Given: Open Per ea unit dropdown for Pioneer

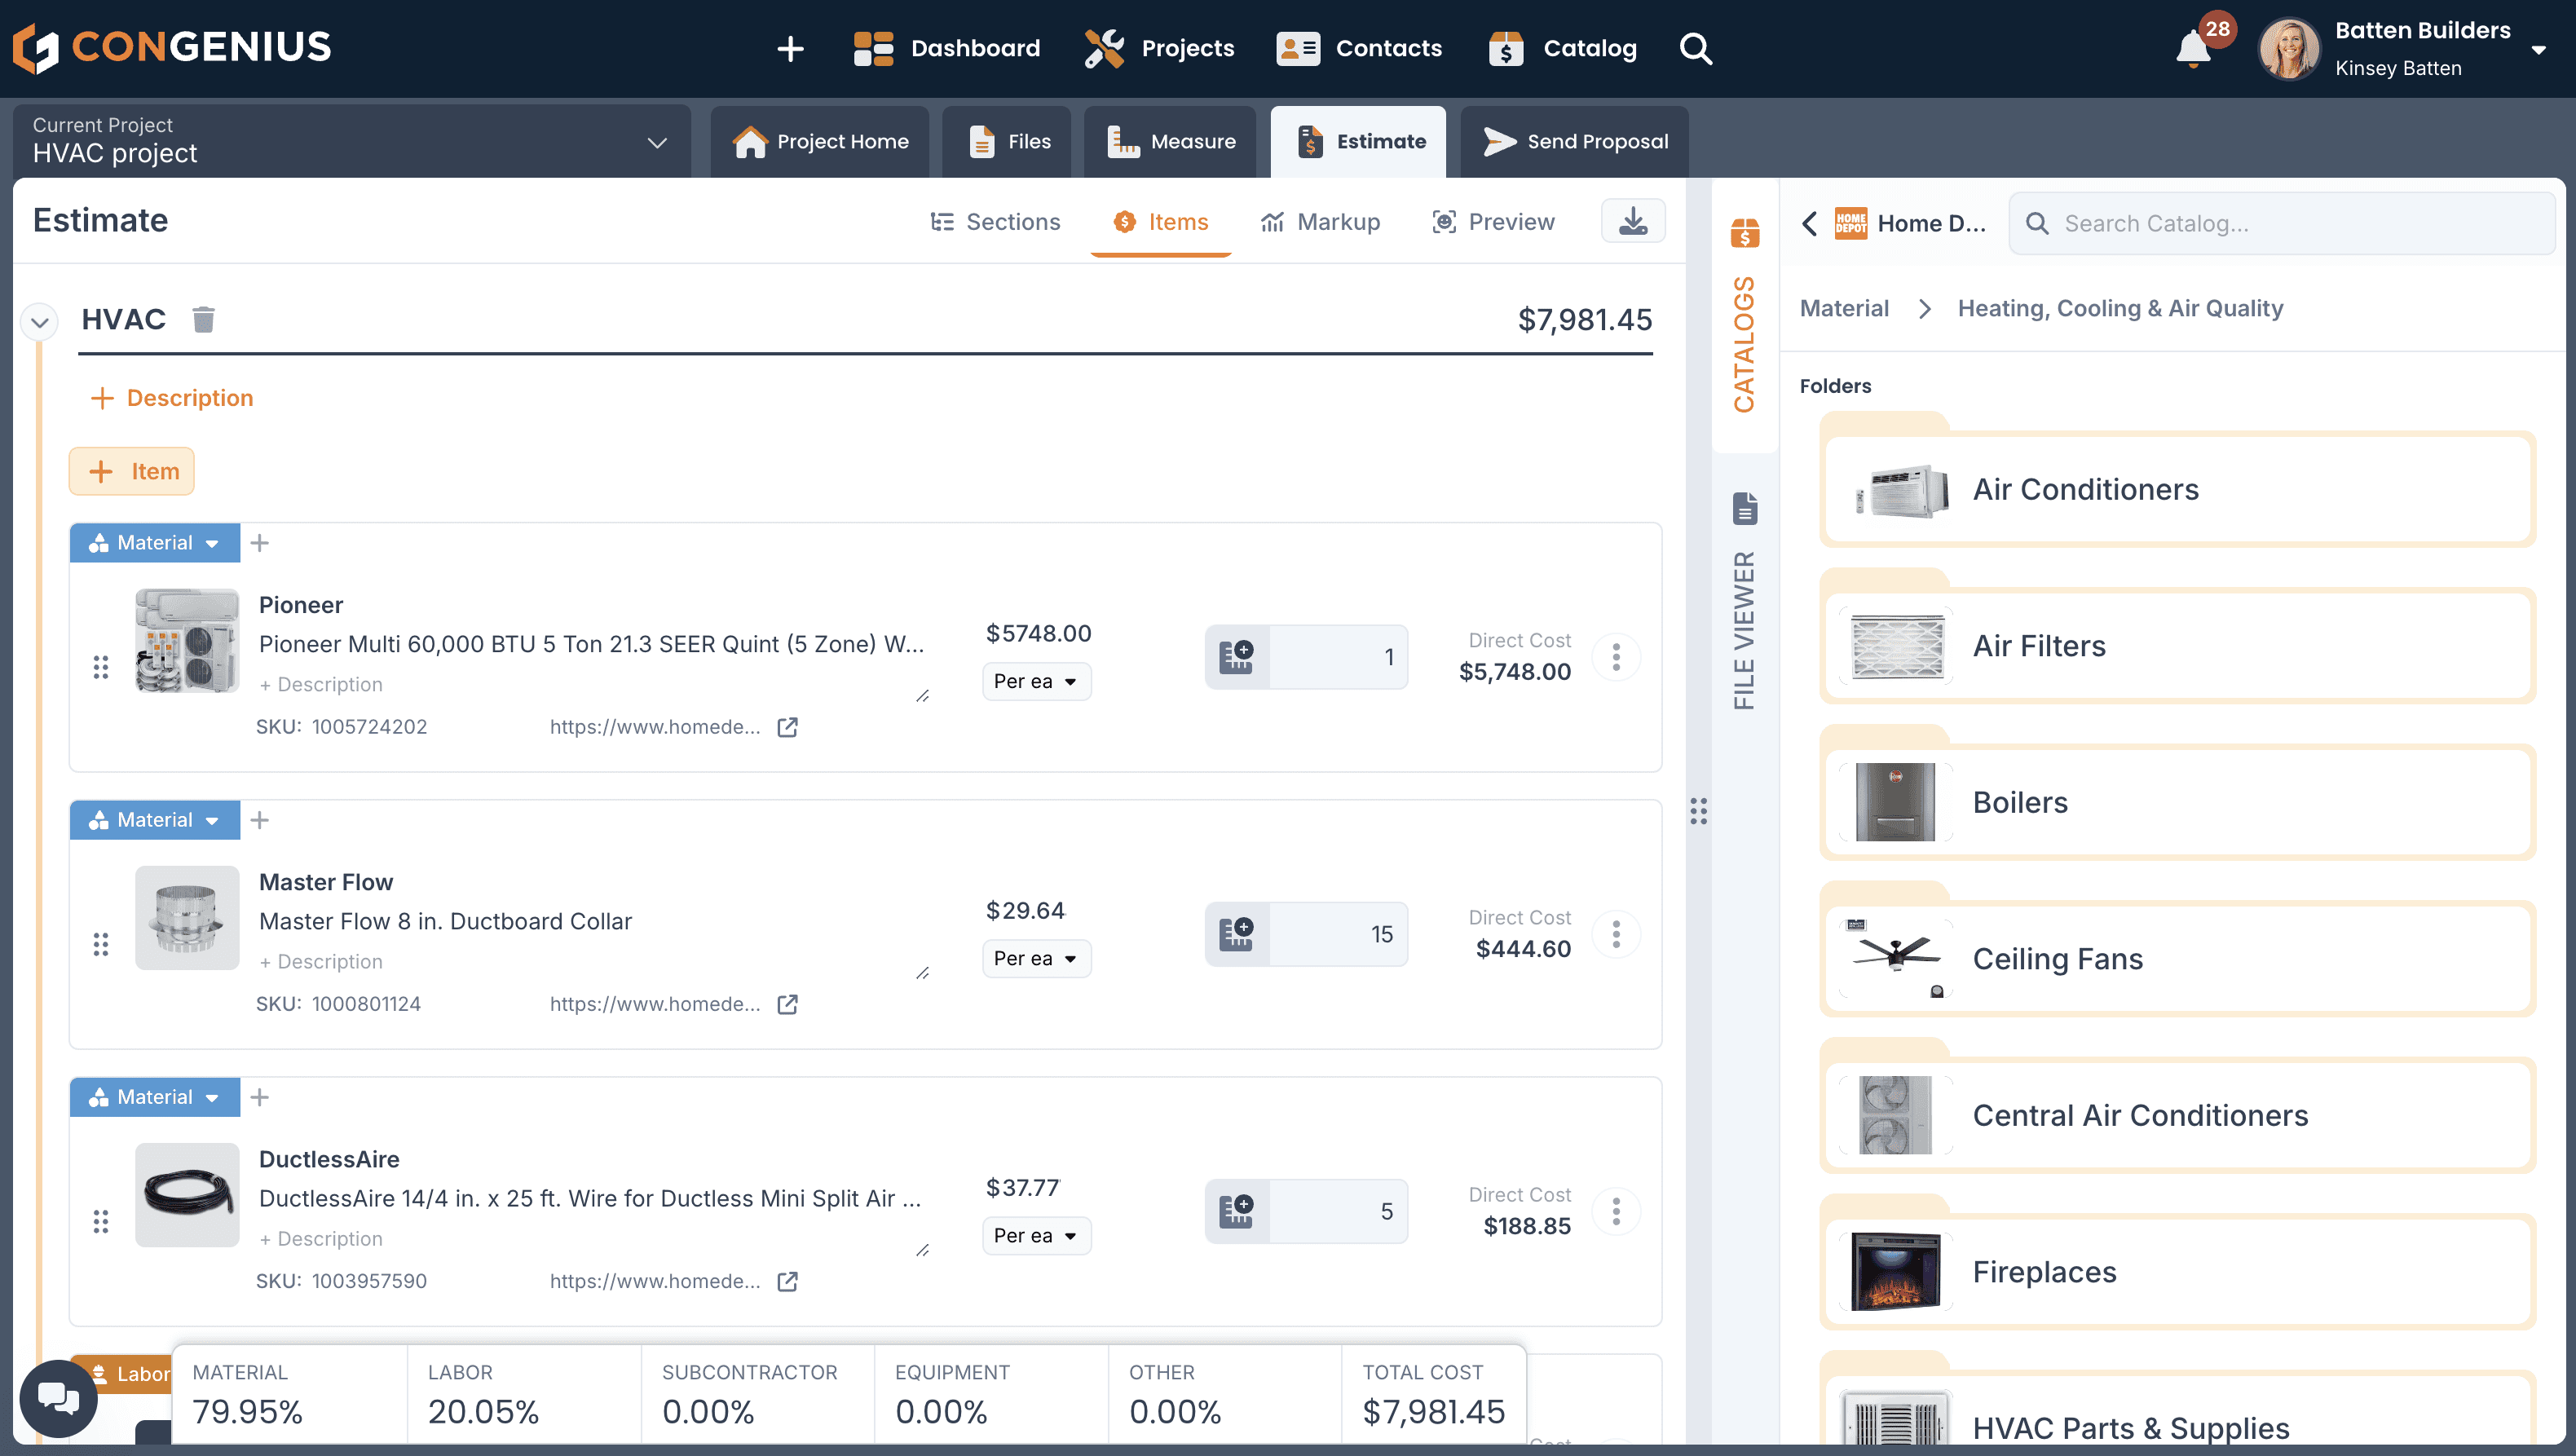Looking at the screenshot, I should pyautogui.click(x=1036, y=681).
